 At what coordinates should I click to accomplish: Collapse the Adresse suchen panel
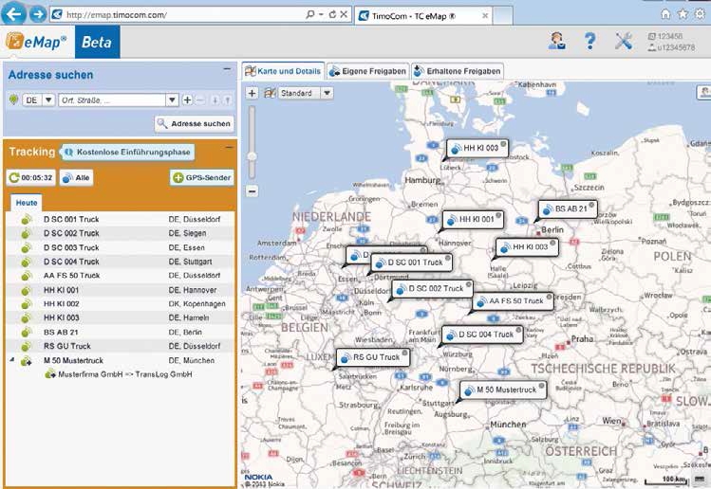coord(227,69)
